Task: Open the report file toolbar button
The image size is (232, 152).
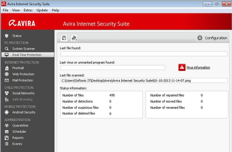Action: tap(64, 38)
